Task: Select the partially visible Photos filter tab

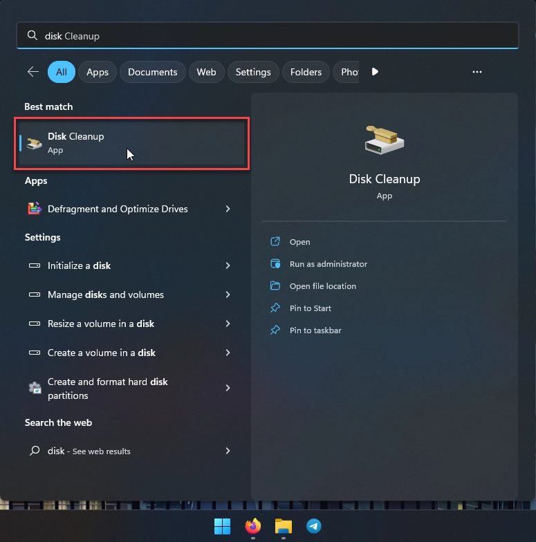Action: 346,72
